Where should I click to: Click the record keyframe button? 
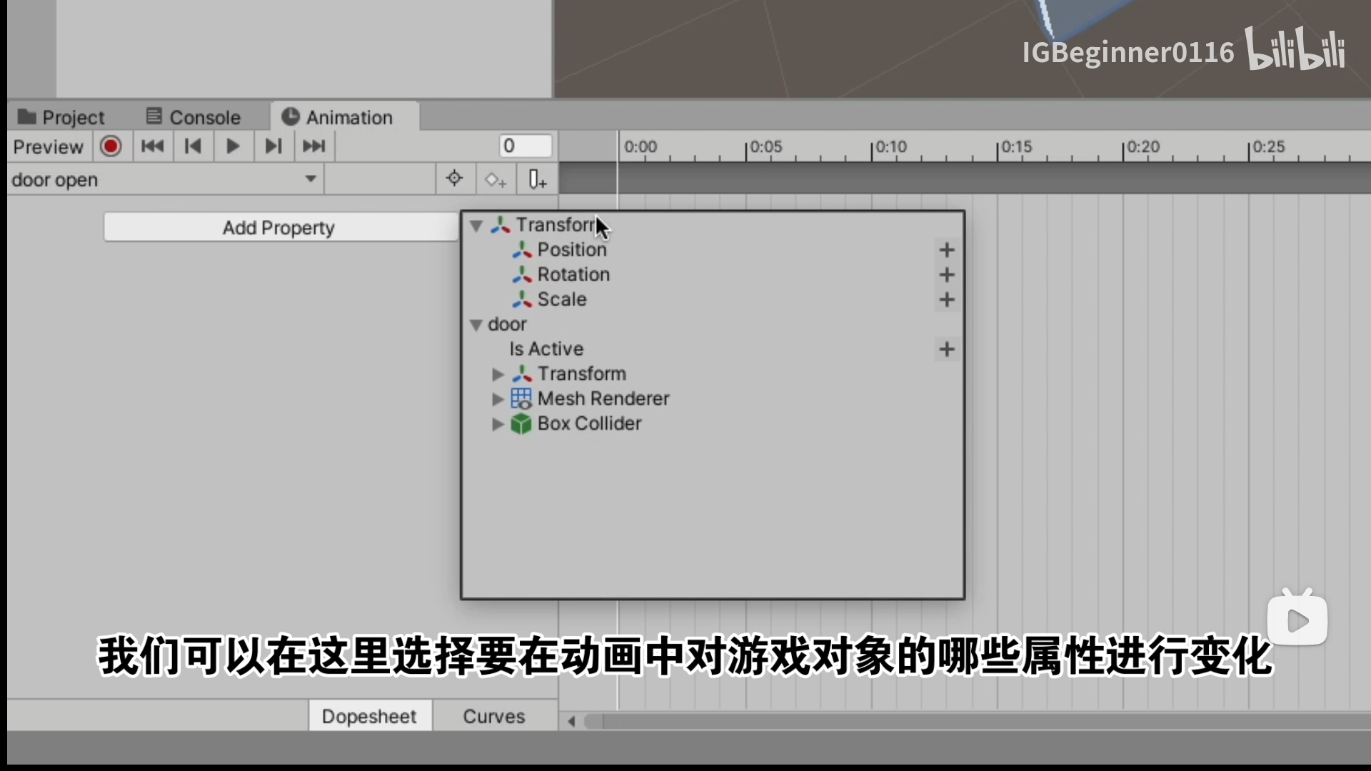pos(111,146)
